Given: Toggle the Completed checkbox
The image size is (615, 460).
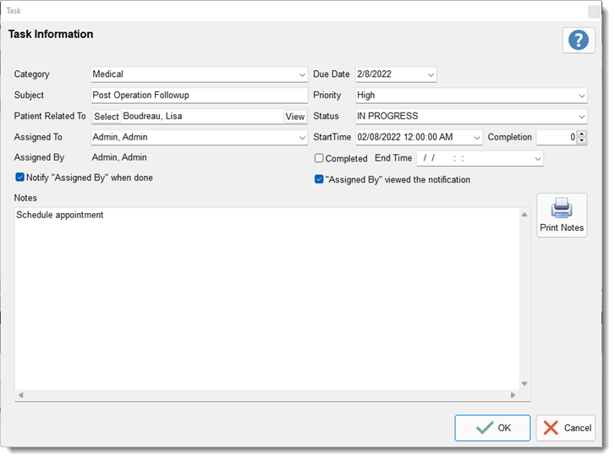Looking at the screenshot, I should pyautogui.click(x=319, y=158).
